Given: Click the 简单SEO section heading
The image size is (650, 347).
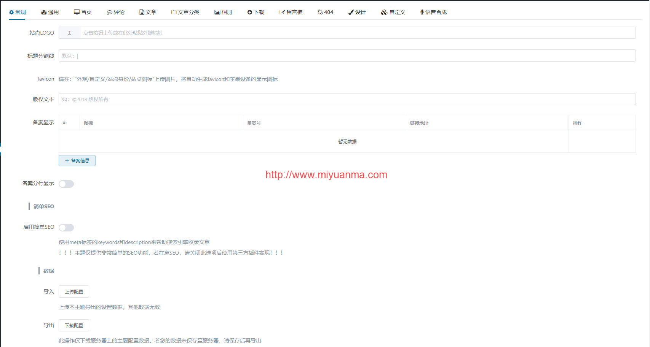Looking at the screenshot, I should 43,206.
